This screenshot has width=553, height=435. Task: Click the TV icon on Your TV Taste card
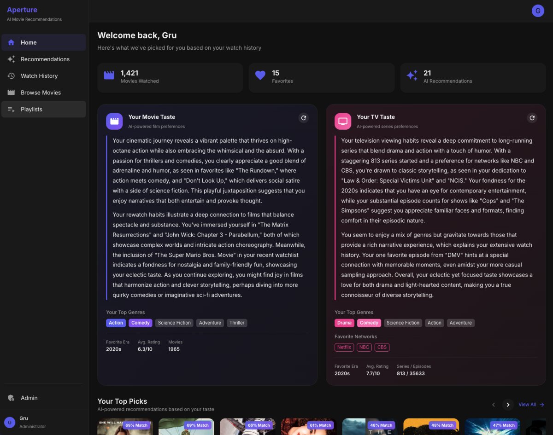343,121
